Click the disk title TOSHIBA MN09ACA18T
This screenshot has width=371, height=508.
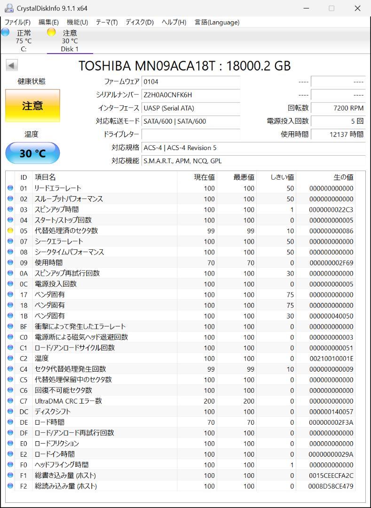pos(184,66)
